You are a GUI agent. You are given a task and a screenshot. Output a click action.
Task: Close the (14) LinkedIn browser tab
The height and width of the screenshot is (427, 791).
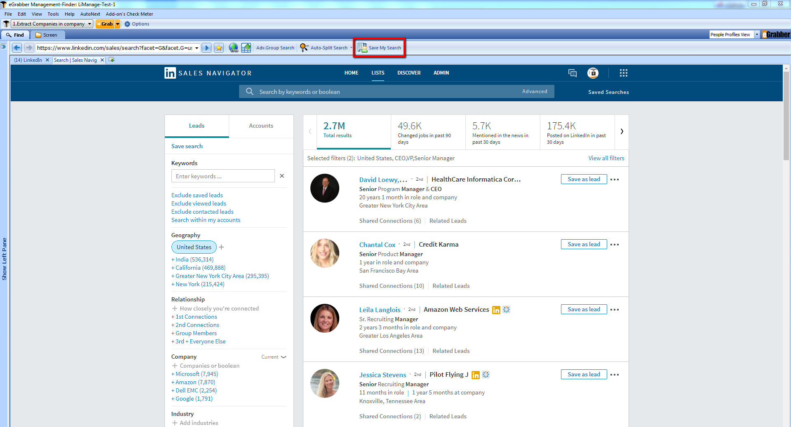(47, 60)
